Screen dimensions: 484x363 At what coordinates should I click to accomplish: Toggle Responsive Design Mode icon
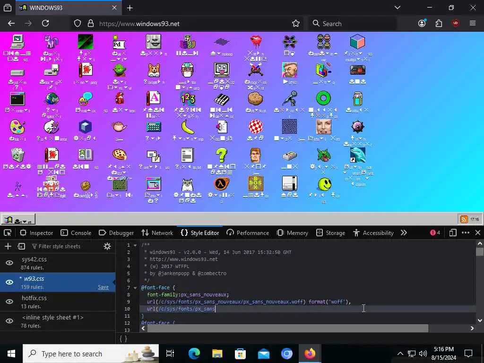pyautogui.click(x=452, y=233)
